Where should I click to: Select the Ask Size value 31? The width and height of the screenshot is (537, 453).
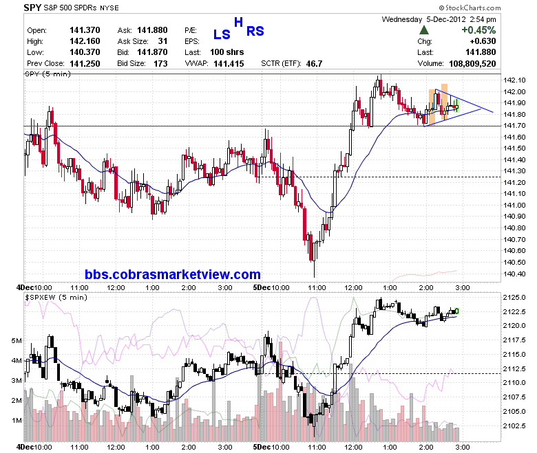pyautogui.click(x=162, y=41)
